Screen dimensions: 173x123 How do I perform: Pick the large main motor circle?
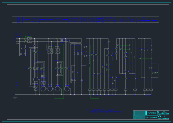coord(36,79)
